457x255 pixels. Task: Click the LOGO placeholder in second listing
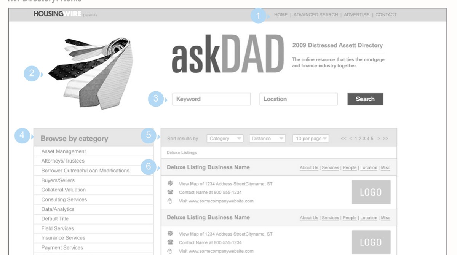pyautogui.click(x=371, y=242)
